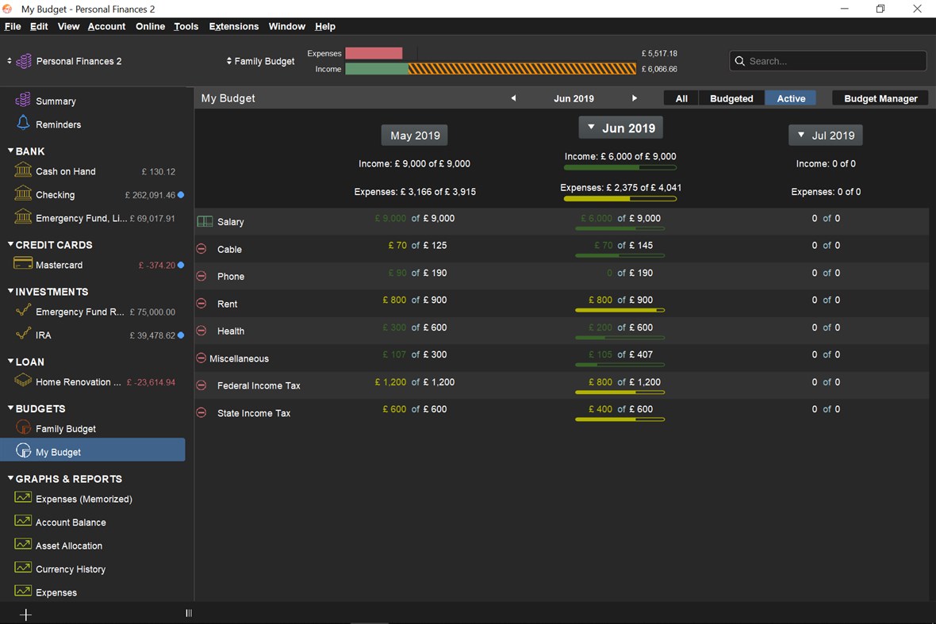Viewport: 936px width, 624px height.
Task: Open the Account menu
Action: pos(106,26)
